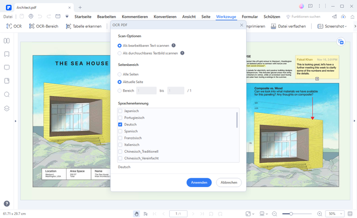Click the floating translate icon on page
Image resolution: width=357 pixels, height=218 pixels.
341,42
